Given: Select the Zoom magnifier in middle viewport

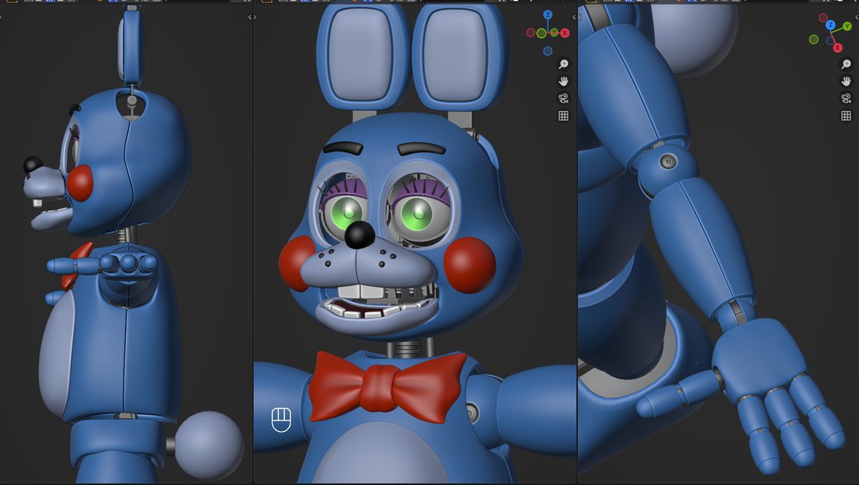Looking at the screenshot, I should click(564, 64).
